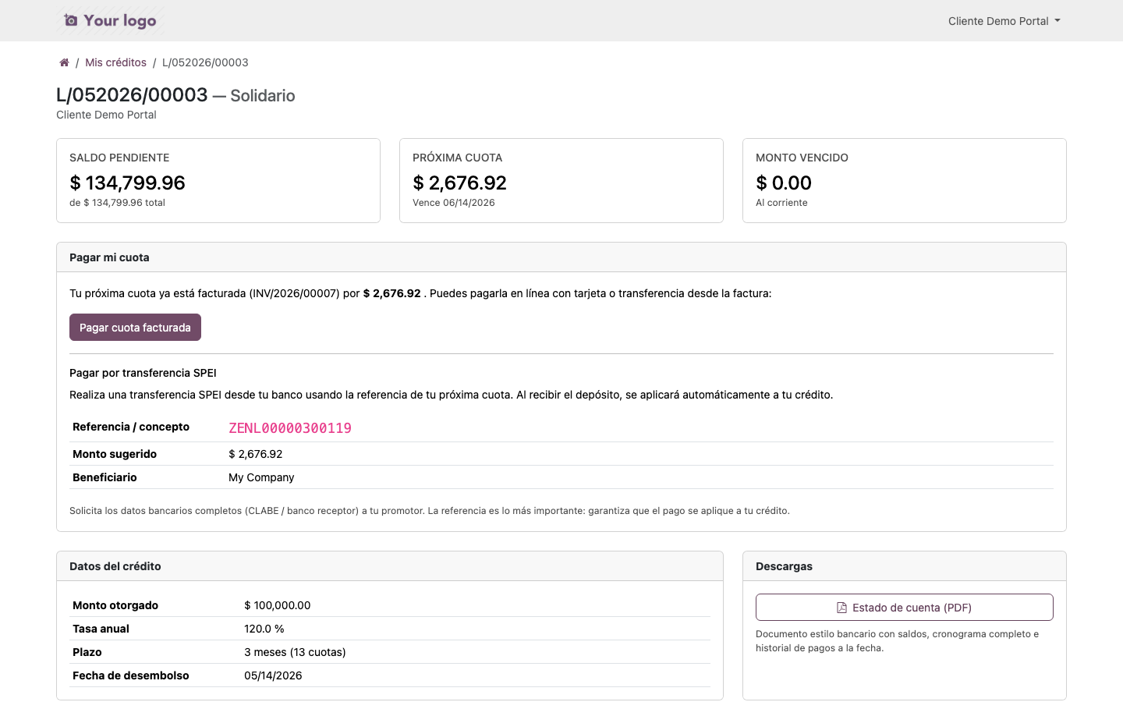The image size is (1123, 702).
Task: Click the Cliente Demo Portal subtitle under the heading
Action: coord(106,115)
